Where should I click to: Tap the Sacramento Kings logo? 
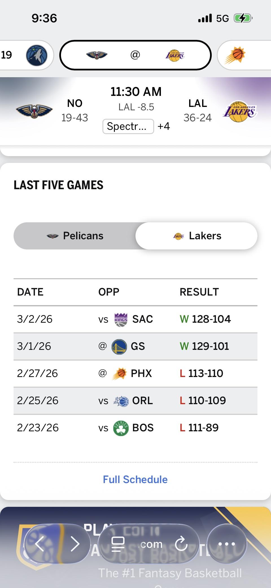(121, 320)
